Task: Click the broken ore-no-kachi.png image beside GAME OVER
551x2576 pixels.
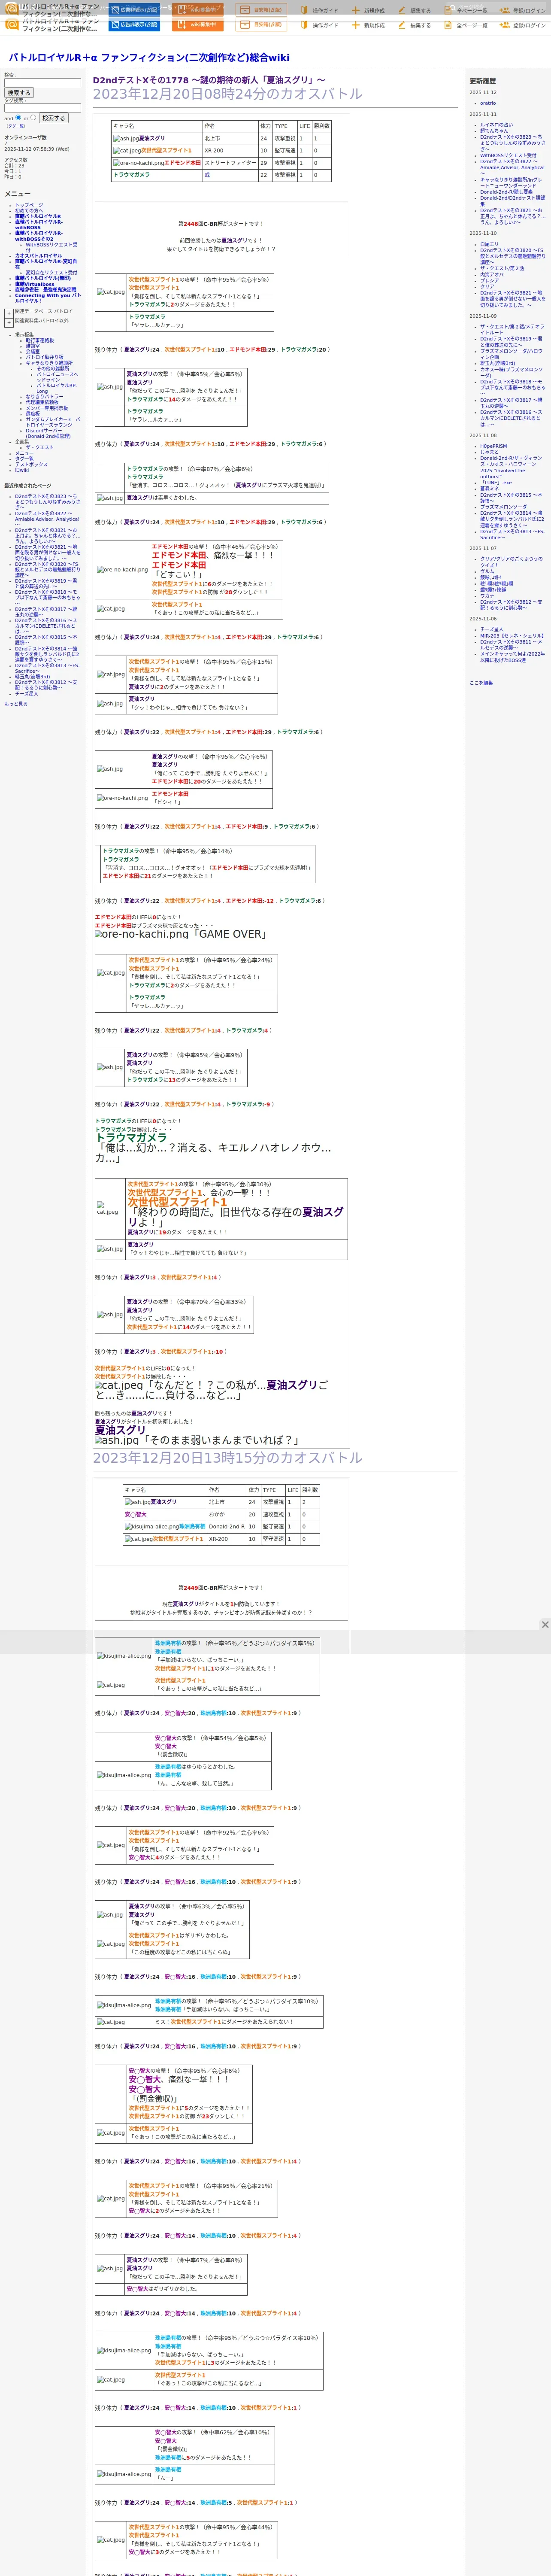Action: [x=141, y=934]
